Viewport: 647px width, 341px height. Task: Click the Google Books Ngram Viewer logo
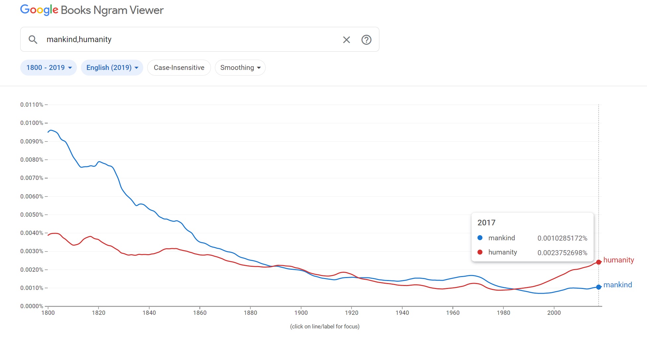(x=92, y=10)
